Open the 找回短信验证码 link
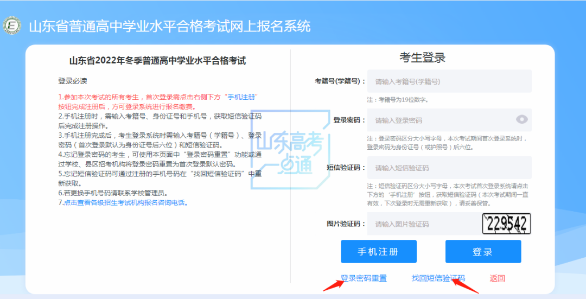The height and width of the screenshot is (299, 586). 438,278
